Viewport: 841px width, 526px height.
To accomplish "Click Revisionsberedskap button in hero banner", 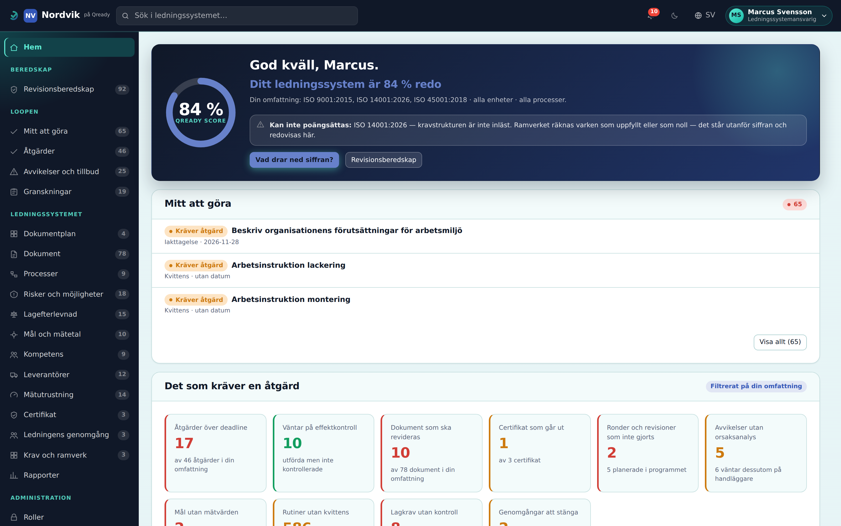I will [383, 160].
